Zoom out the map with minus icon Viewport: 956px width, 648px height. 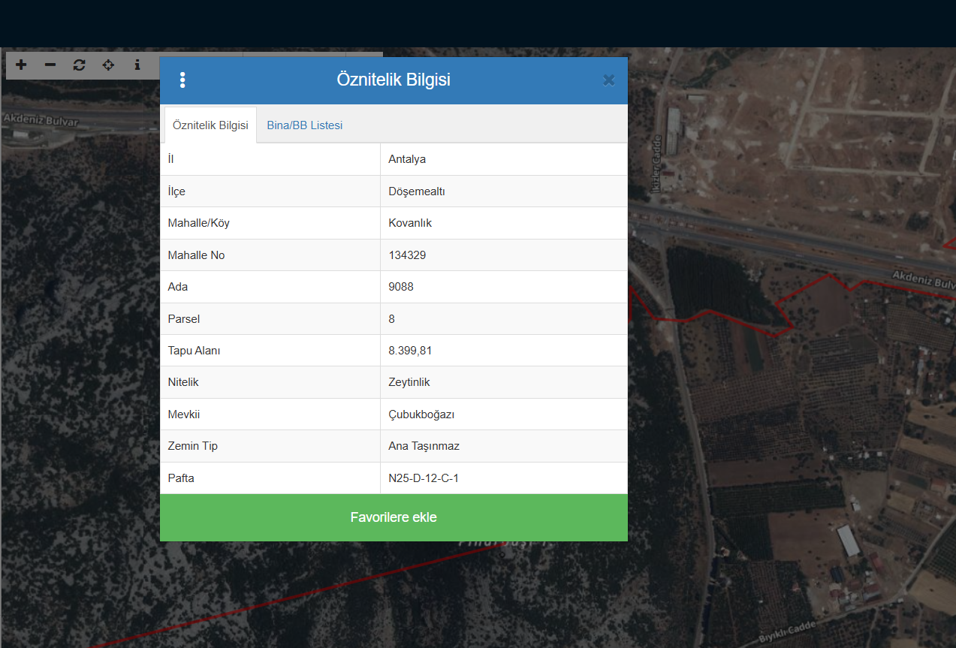(50, 65)
